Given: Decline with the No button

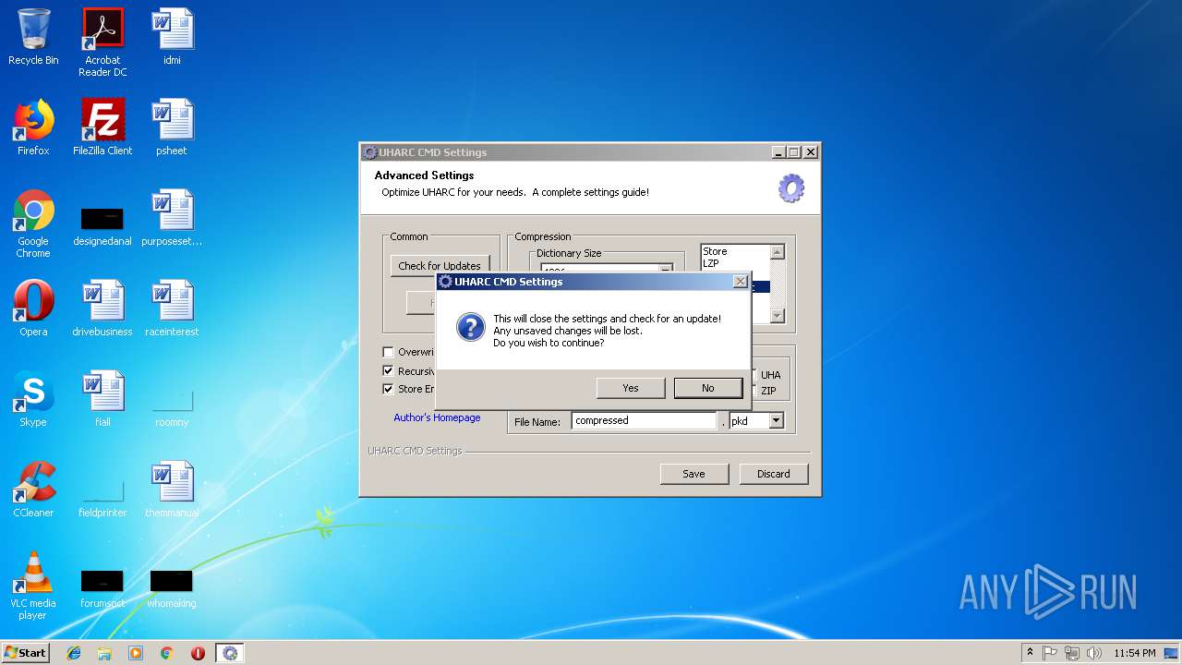Looking at the screenshot, I should coord(708,388).
